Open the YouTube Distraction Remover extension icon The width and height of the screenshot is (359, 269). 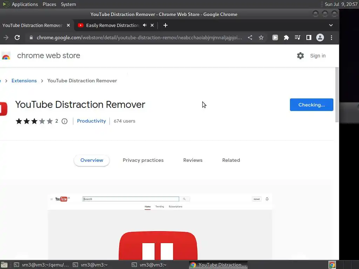275,37
